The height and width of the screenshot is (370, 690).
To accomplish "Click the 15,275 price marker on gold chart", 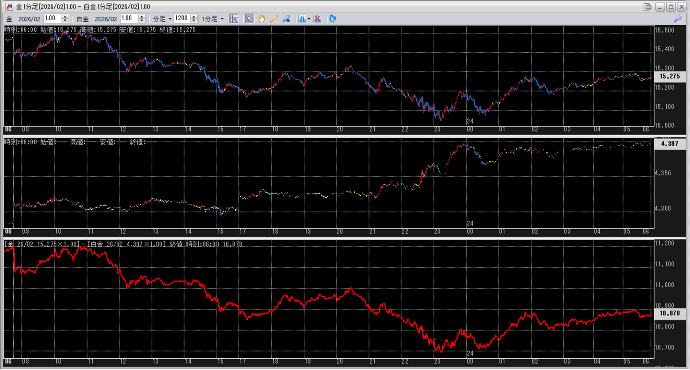I will (669, 76).
